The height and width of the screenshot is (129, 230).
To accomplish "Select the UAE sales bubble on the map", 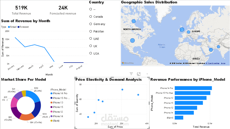I will (x=211, y=50).
